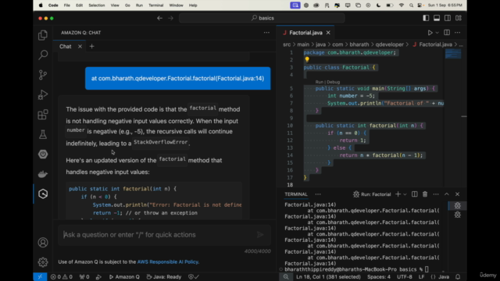Change encoding via UTF-8

point(405,277)
